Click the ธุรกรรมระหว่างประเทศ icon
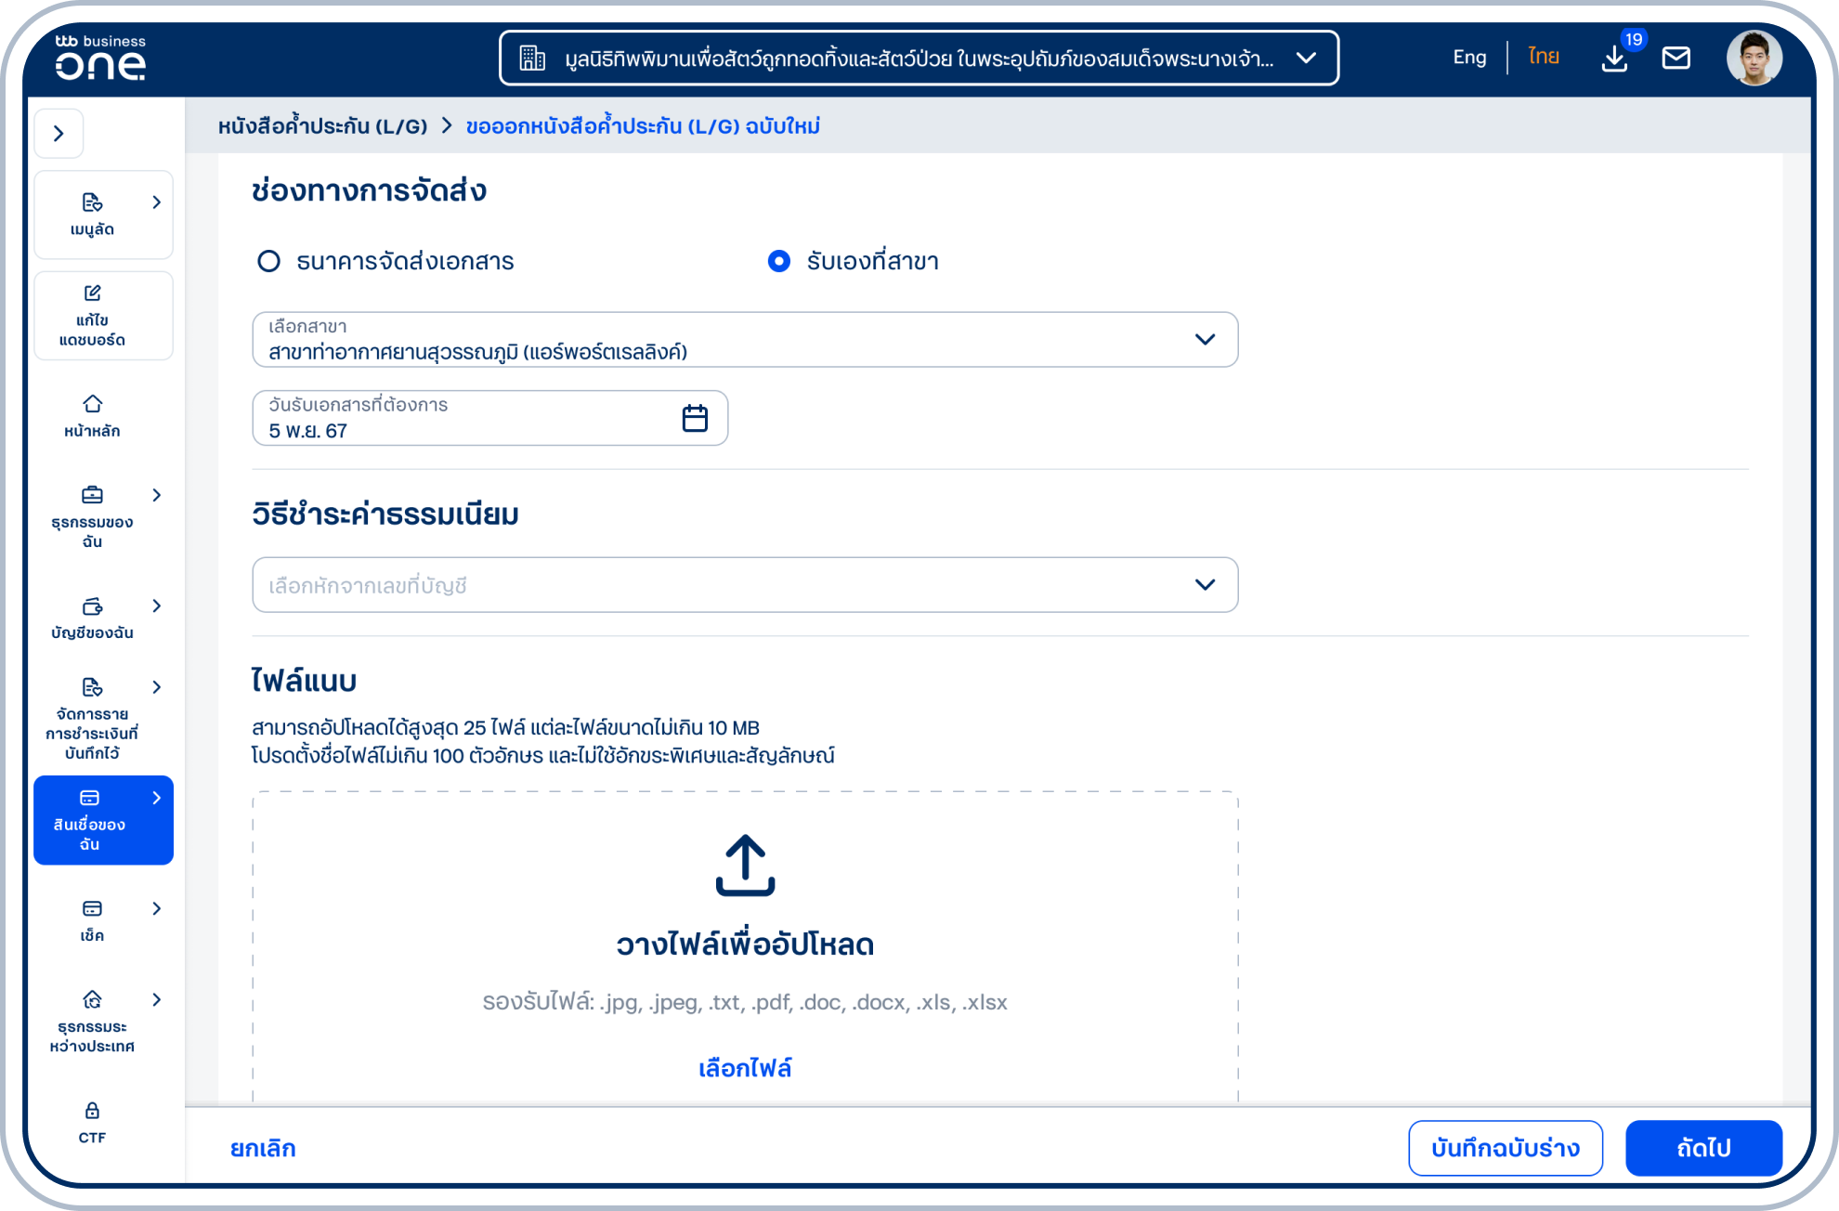The image size is (1839, 1211). 92,999
